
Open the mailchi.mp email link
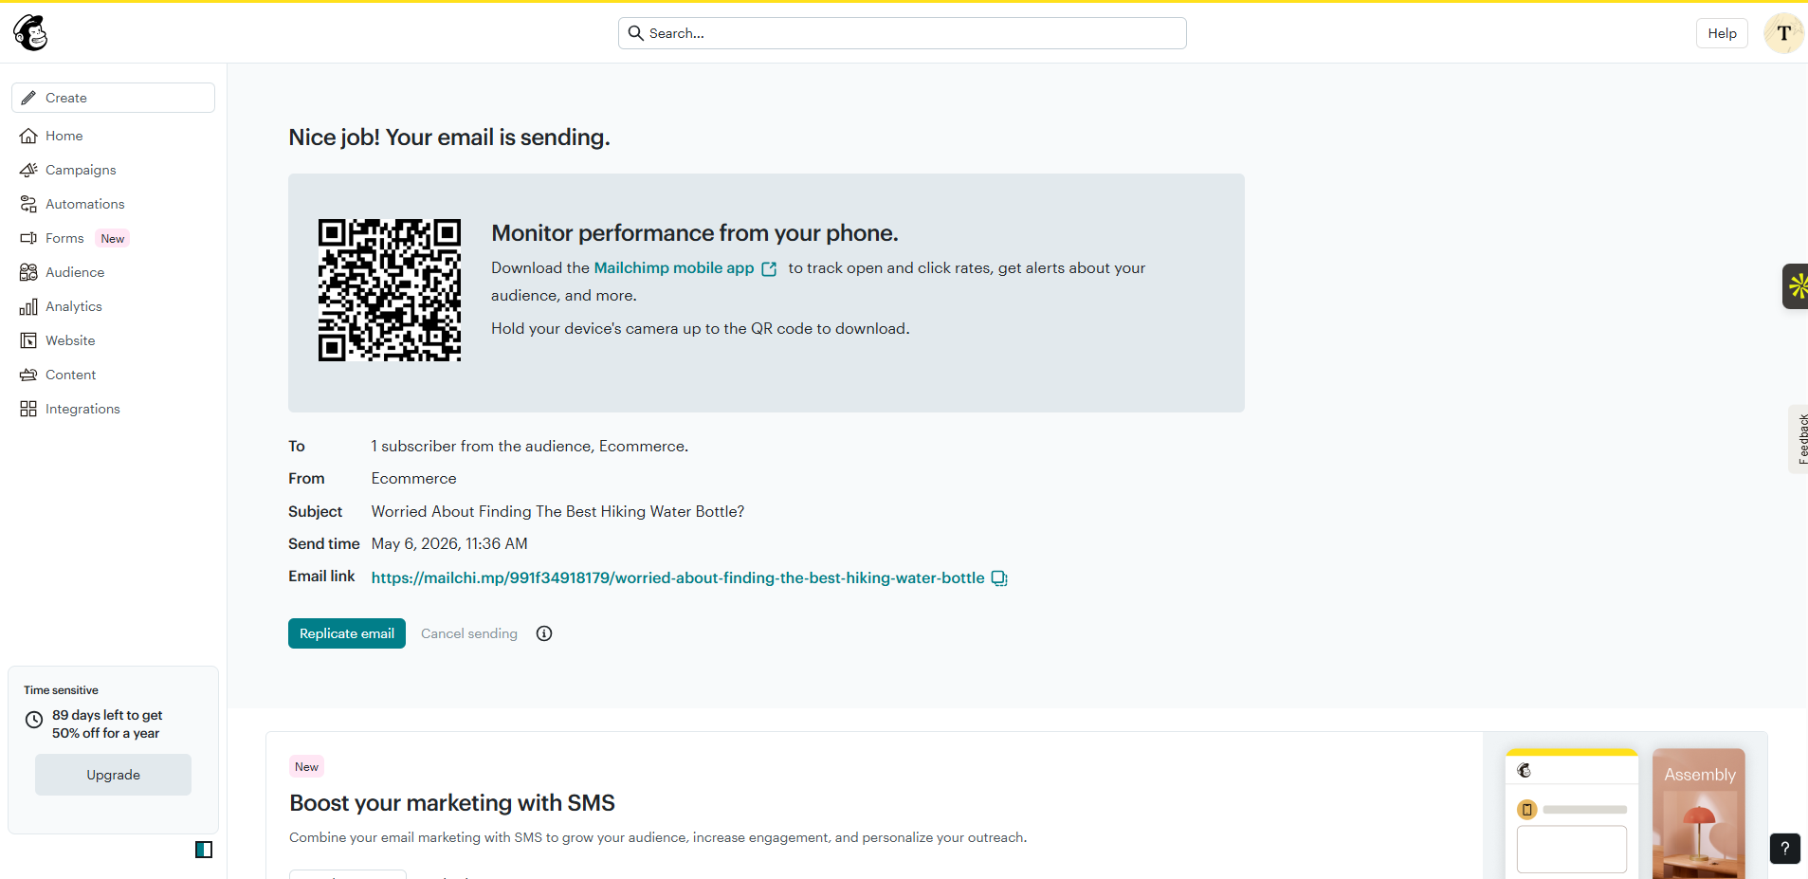(x=678, y=578)
